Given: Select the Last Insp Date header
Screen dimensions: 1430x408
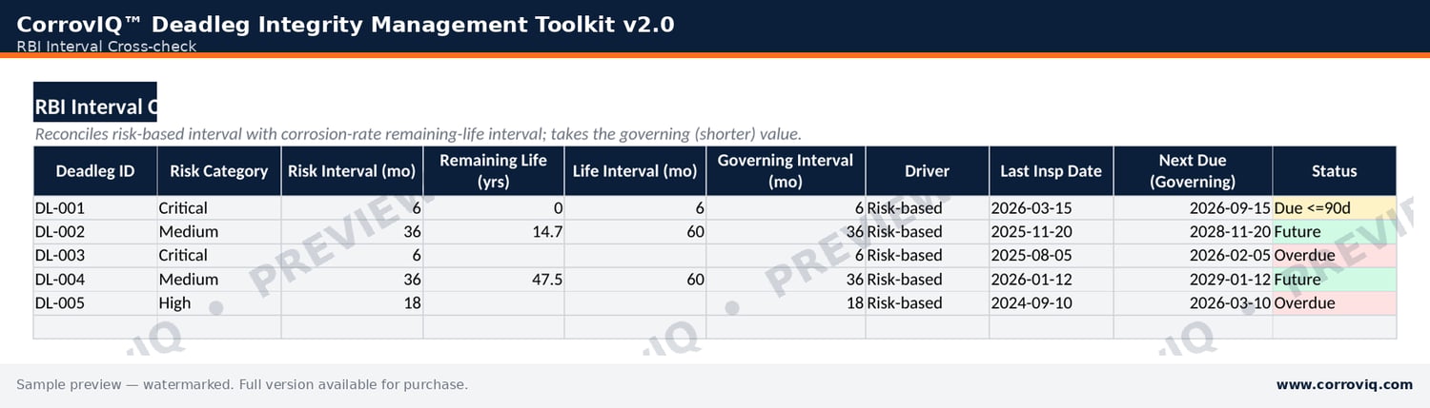Looking at the screenshot, I should pyautogui.click(x=1052, y=171).
